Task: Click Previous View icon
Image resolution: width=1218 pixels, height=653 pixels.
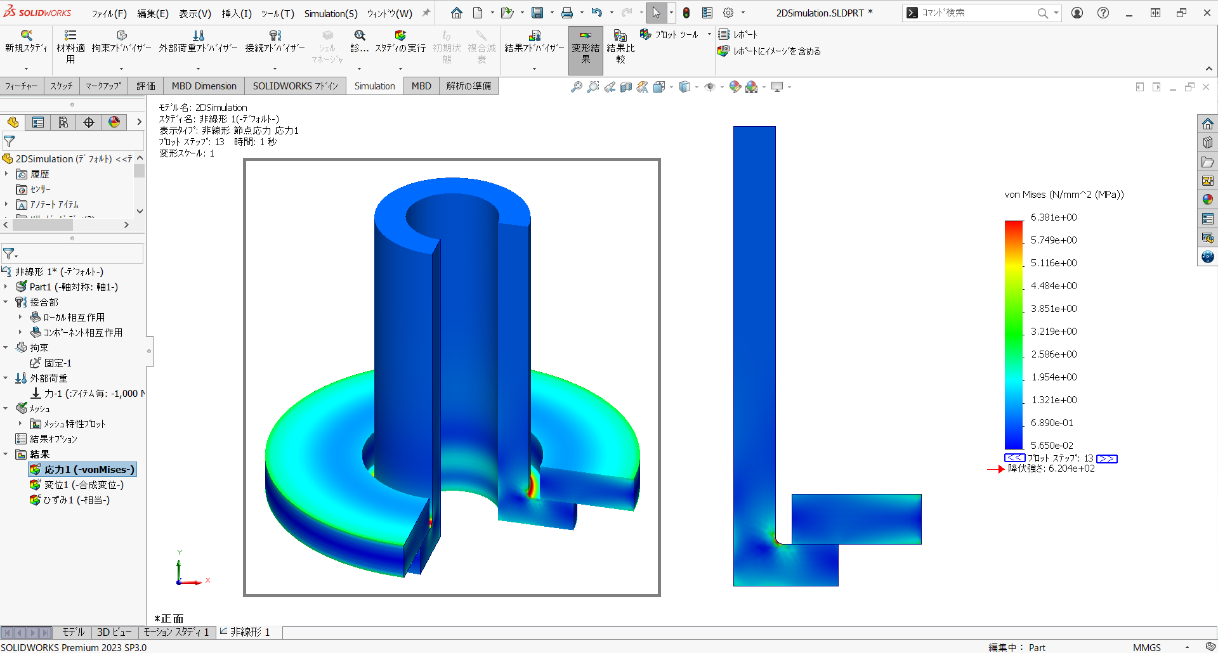Action: pyautogui.click(x=609, y=87)
